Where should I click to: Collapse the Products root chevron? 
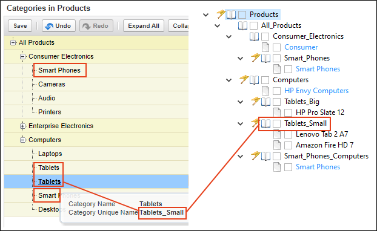206,15
